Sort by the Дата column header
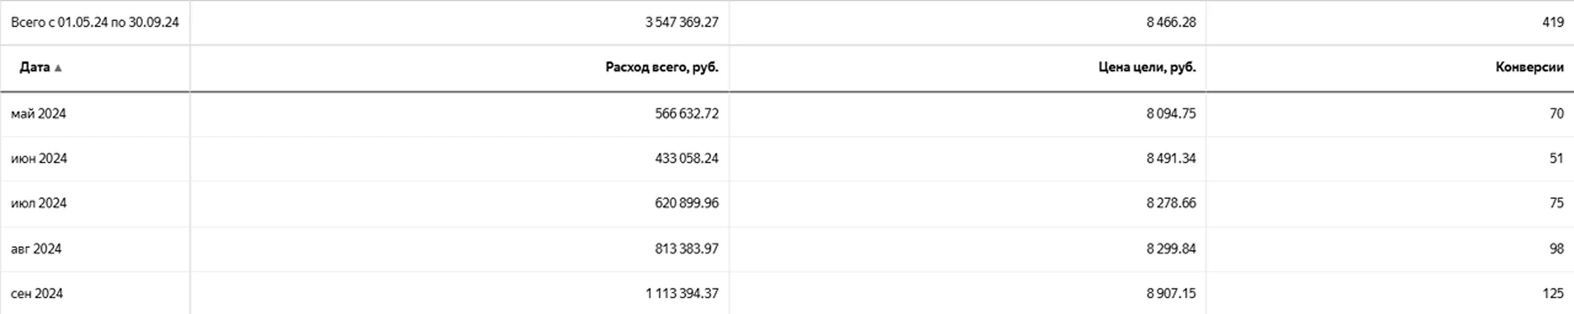Viewport: 1574px width, 314px height. (x=34, y=67)
